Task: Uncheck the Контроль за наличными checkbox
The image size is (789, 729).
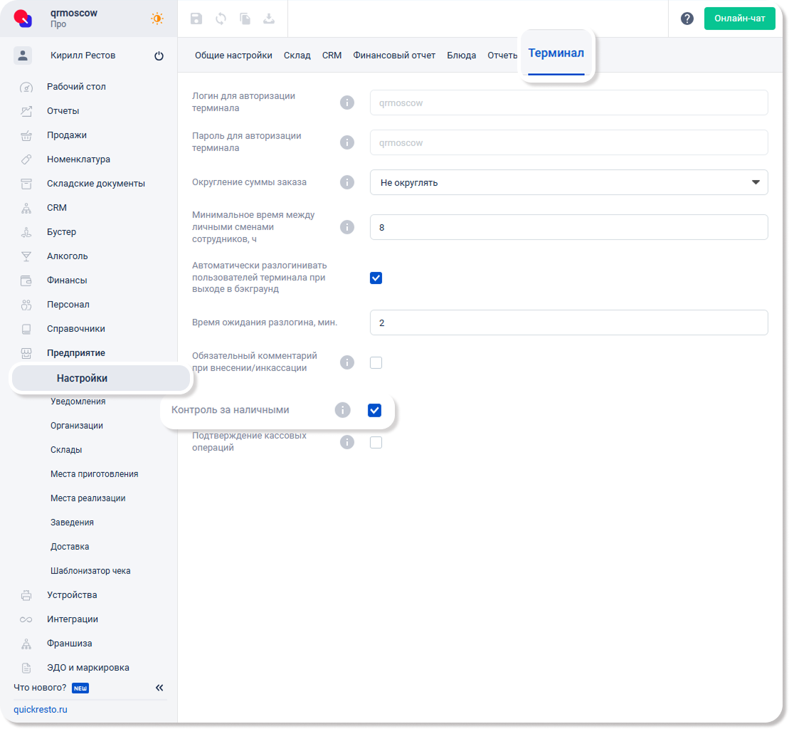Action: click(374, 410)
